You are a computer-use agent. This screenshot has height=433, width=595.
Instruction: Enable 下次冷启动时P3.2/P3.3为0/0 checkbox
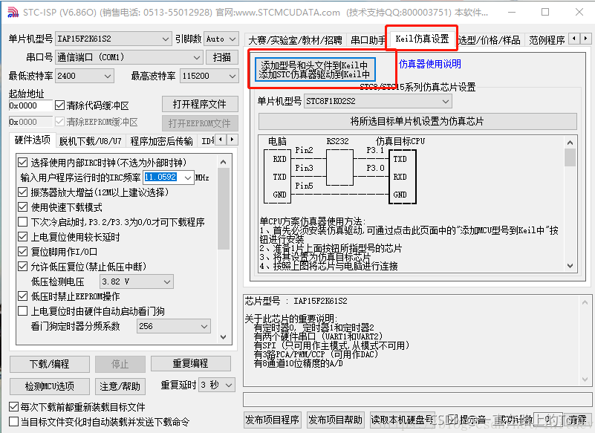coord(23,222)
